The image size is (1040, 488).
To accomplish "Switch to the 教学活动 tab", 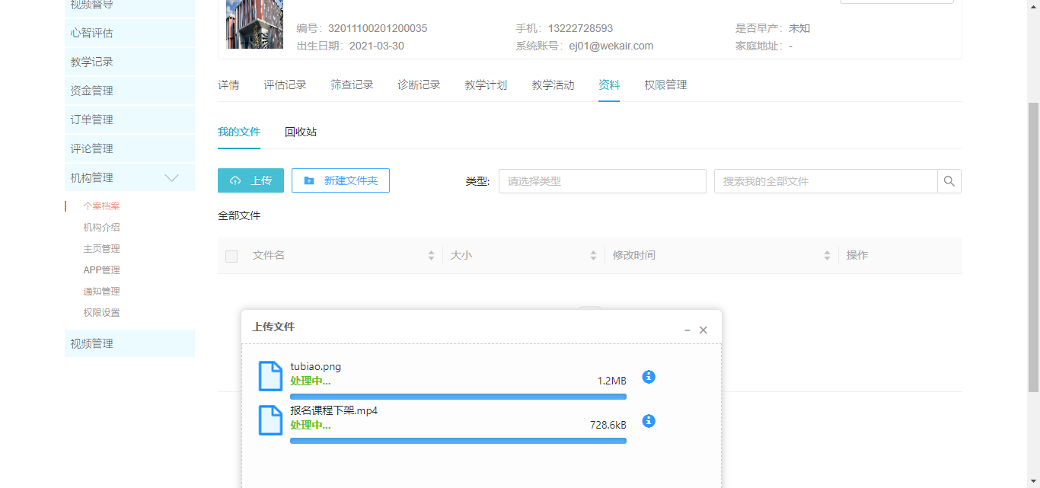I will 553,85.
